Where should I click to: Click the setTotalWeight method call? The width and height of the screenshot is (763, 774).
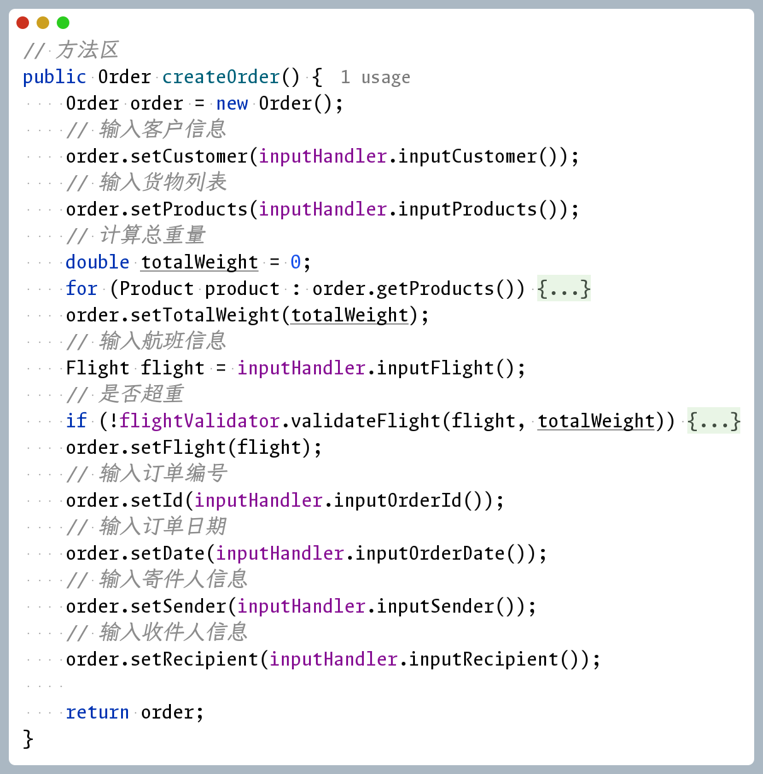tap(205, 315)
